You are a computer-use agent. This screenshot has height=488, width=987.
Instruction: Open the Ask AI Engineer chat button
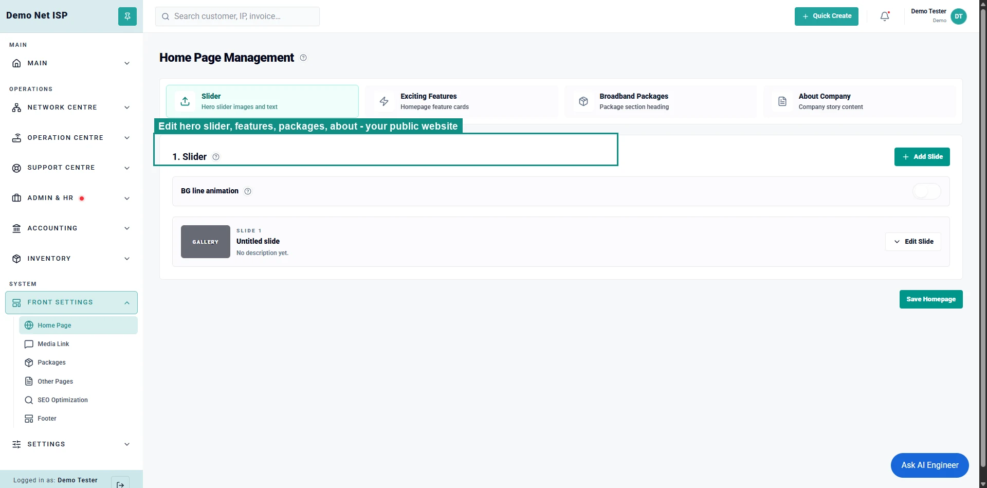pyautogui.click(x=930, y=465)
